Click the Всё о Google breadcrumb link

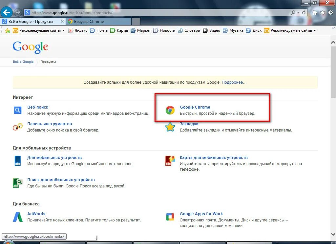(x=23, y=62)
